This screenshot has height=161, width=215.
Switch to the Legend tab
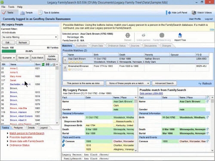pyautogui.click(x=43, y=128)
